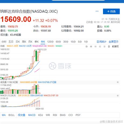Toggle the RSI sub-indicator
This screenshot has width=124, height=124.
[55, 115]
